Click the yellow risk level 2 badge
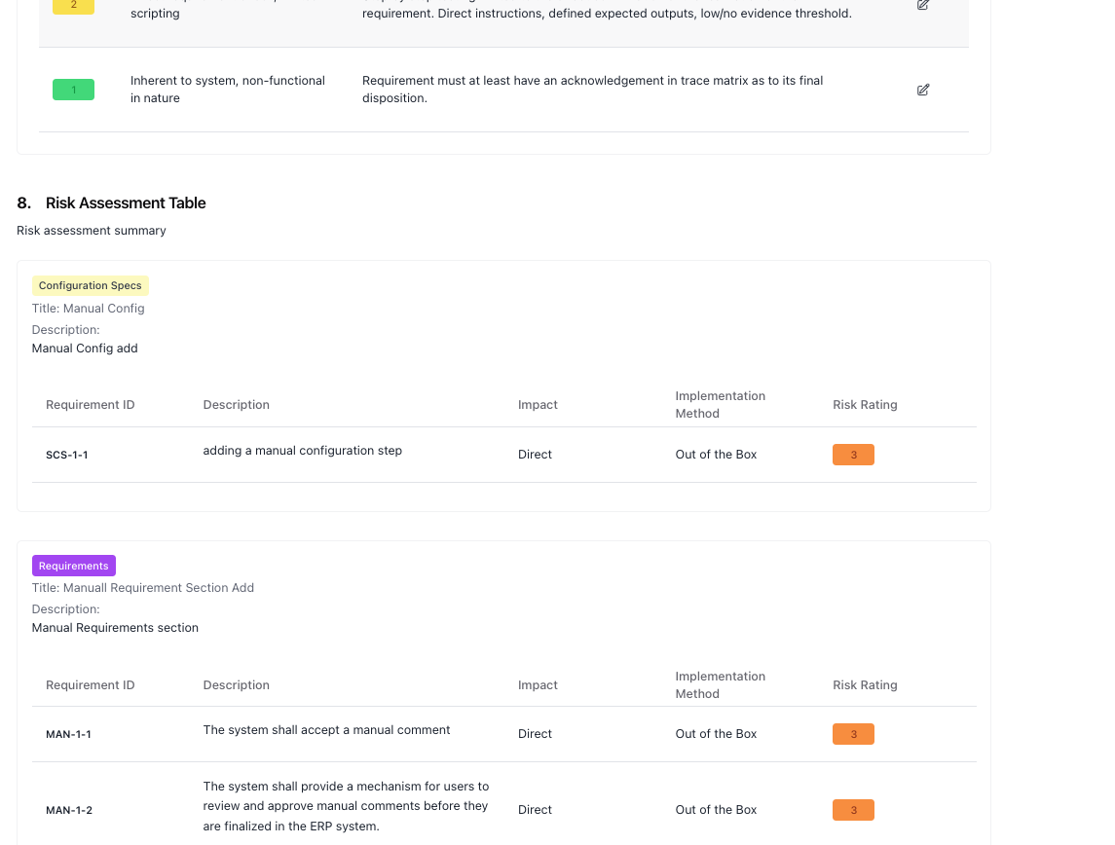This screenshot has width=1115, height=845. point(73,6)
